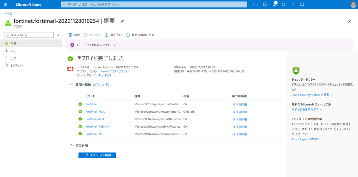358x177 pixels.
Task: Collapse the 展開の詳細 section
Action: click(71, 85)
